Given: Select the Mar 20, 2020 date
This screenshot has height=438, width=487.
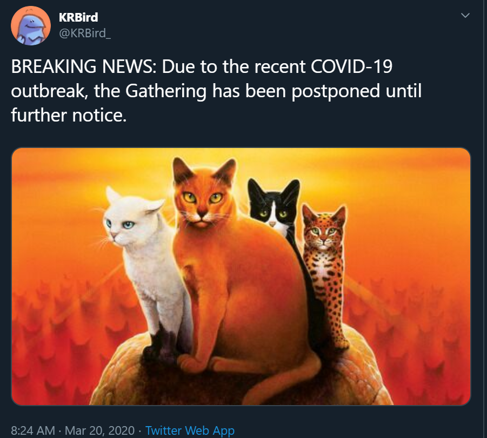Looking at the screenshot, I should click(x=99, y=430).
